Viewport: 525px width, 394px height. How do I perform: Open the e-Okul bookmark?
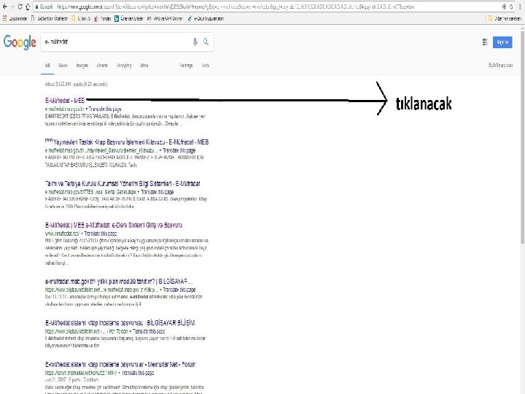pos(206,18)
